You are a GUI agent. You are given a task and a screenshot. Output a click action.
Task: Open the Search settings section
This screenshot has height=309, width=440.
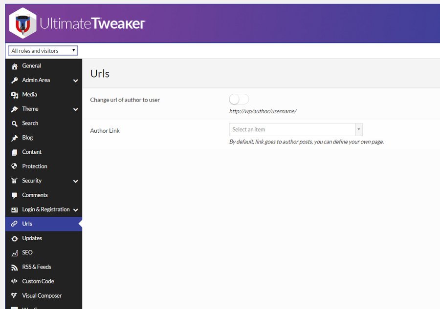44,124
